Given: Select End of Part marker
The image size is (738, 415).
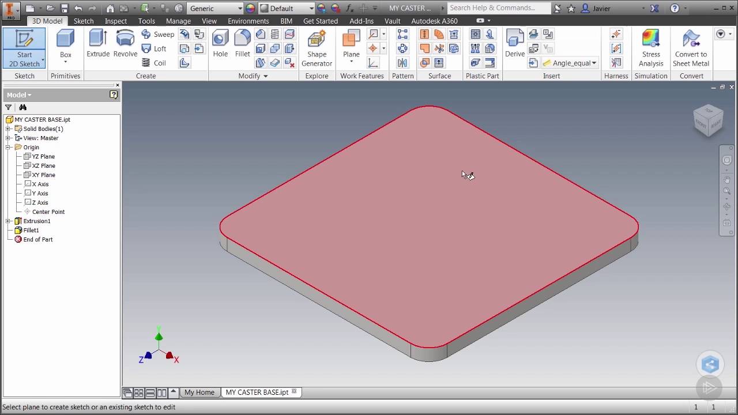Looking at the screenshot, I should point(37,239).
